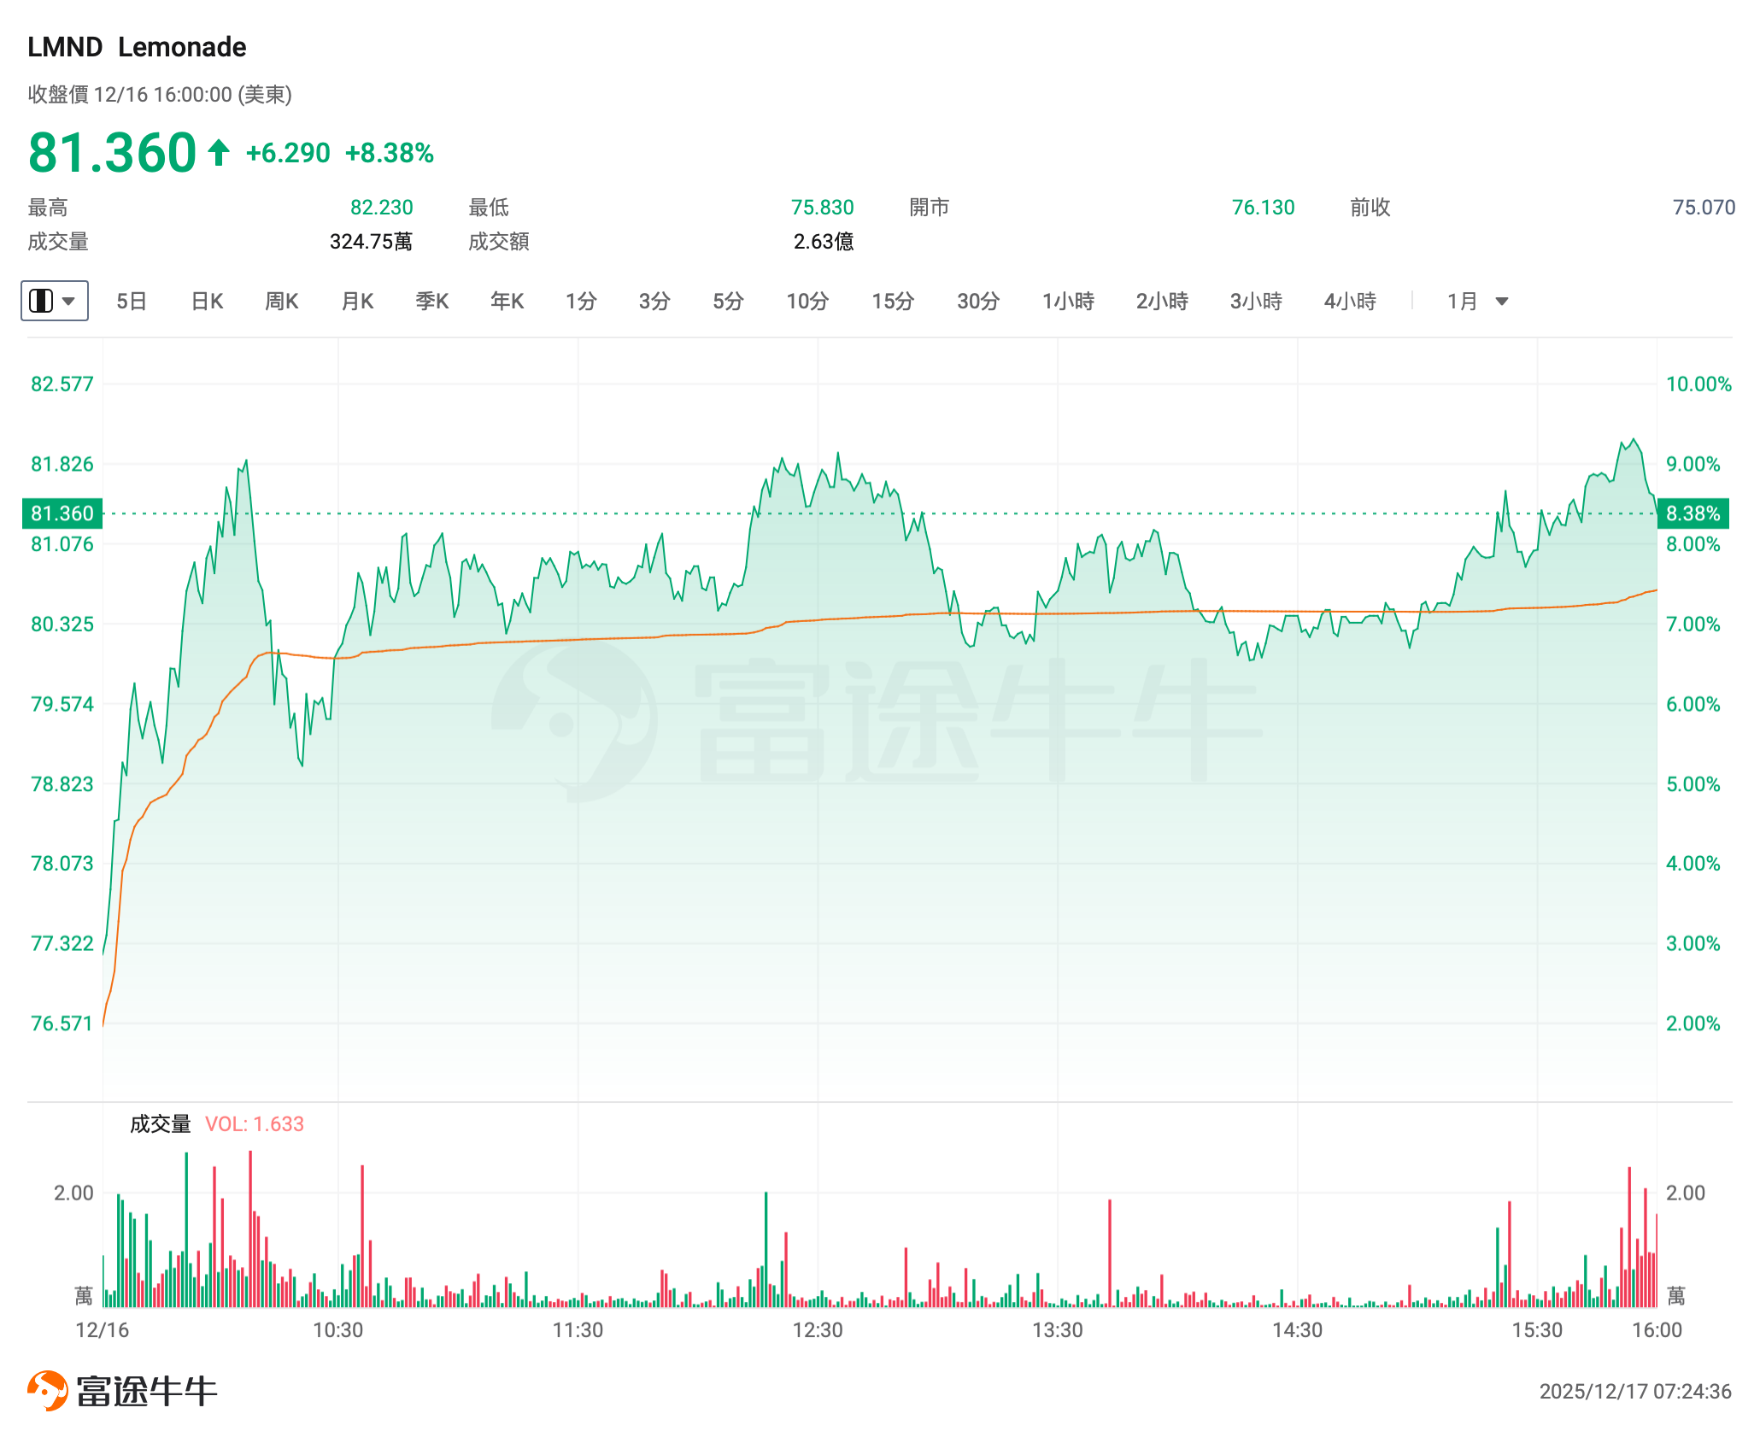Select the 日K candlestick tab
Image resolution: width=1760 pixels, height=1437 pixels.
(x=207, y=301)
